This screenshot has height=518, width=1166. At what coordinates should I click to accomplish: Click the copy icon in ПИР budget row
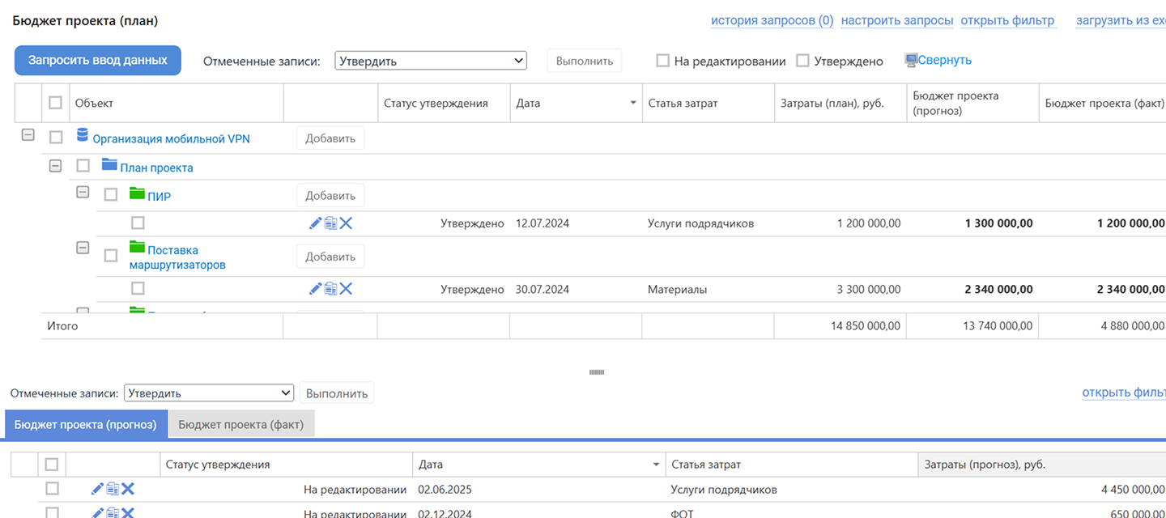pos(330,223)
